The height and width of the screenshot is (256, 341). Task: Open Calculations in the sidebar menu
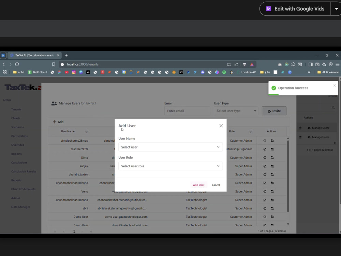(19, 162)
